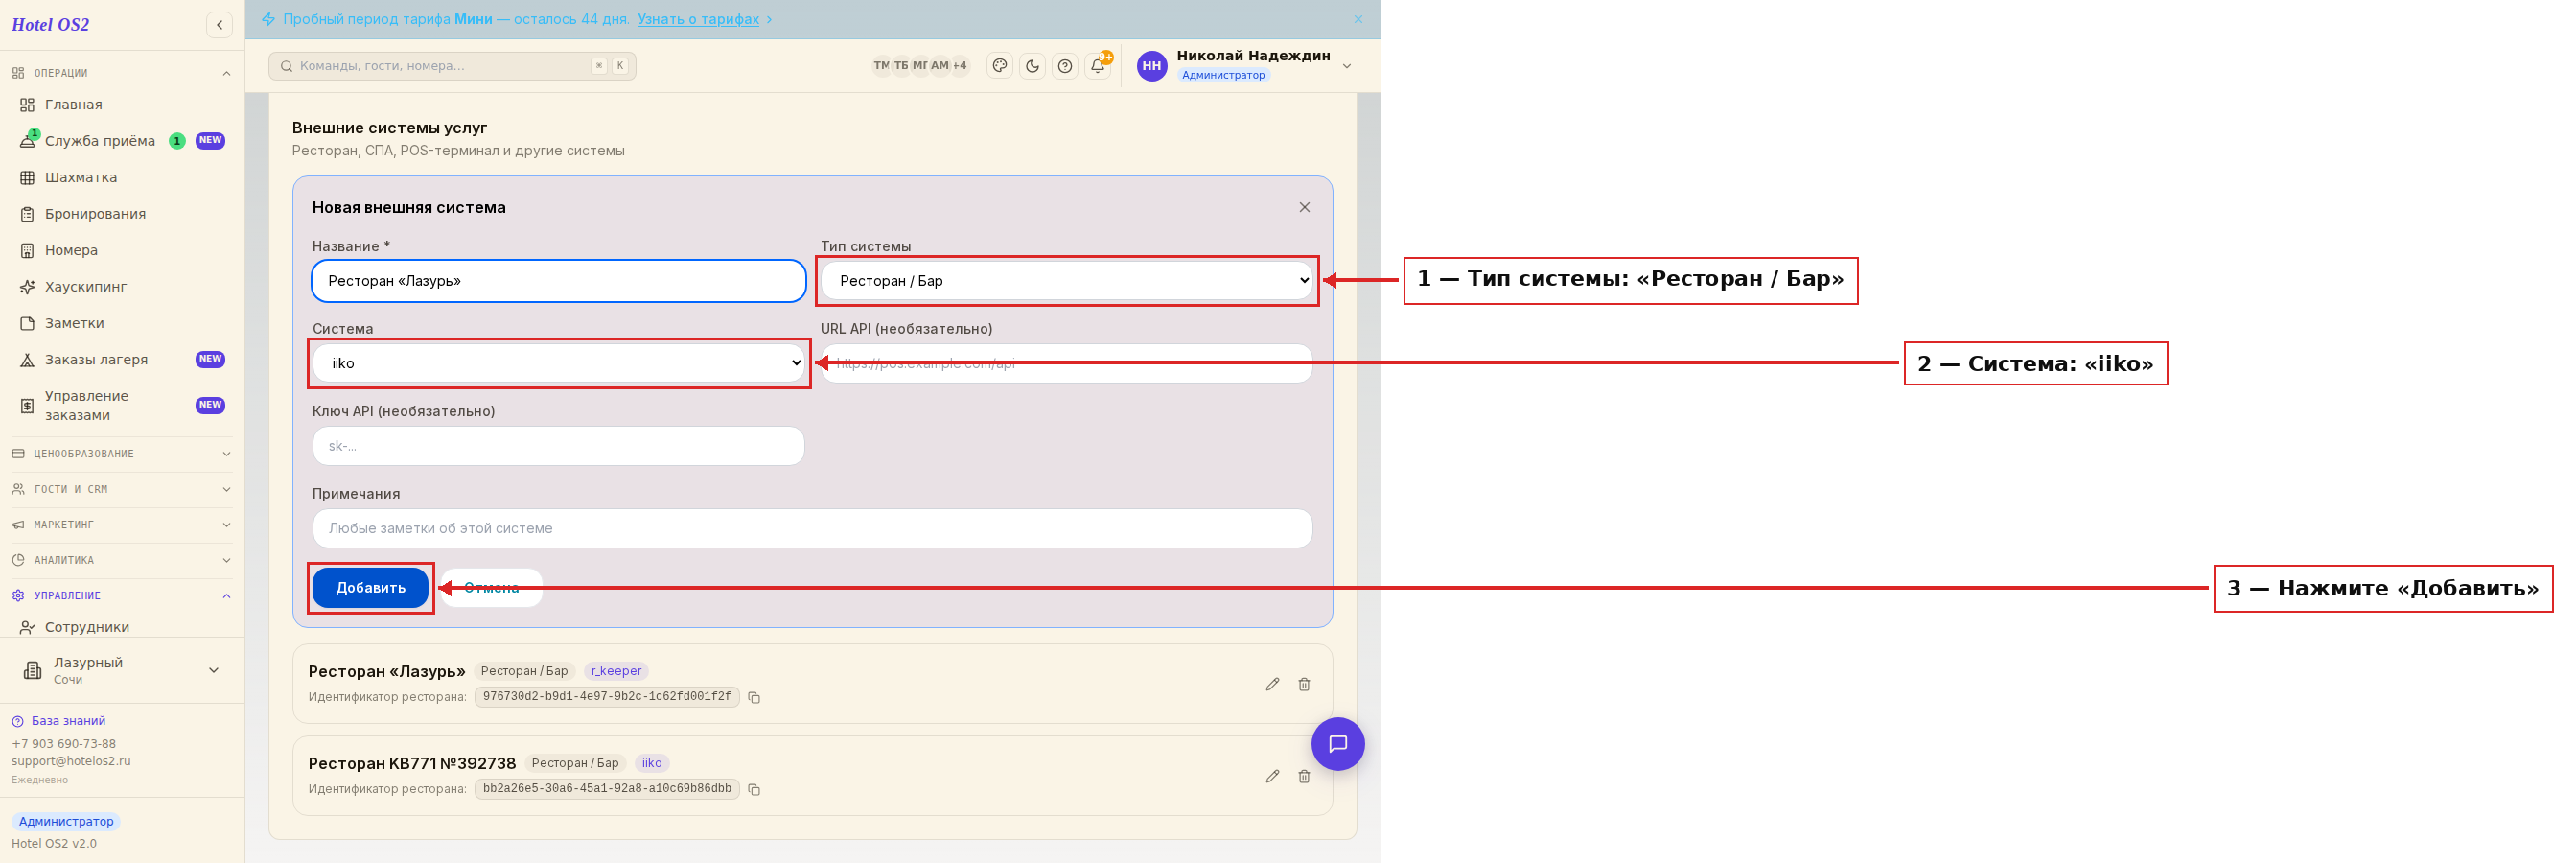2576x863 pixels.
Task: Click the support@hotelos2.ru email
Action: click(x=71, y=761)
